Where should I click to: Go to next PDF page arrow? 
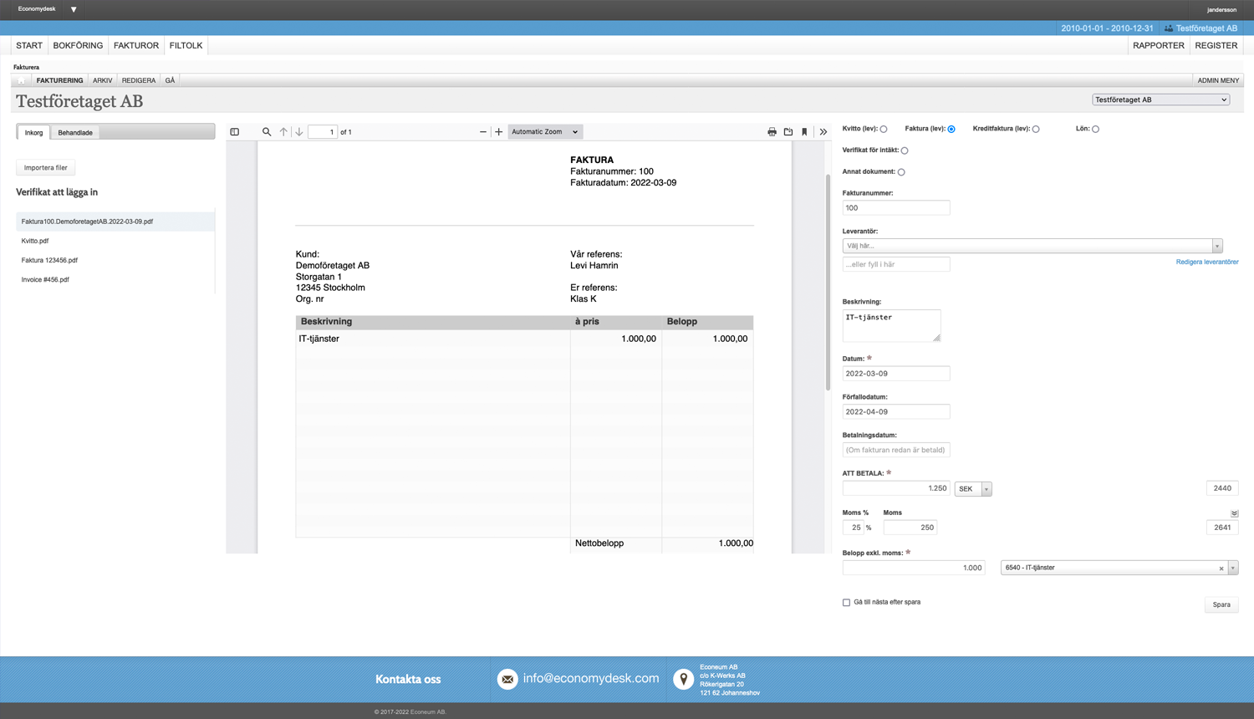click(x=299, y=132)
